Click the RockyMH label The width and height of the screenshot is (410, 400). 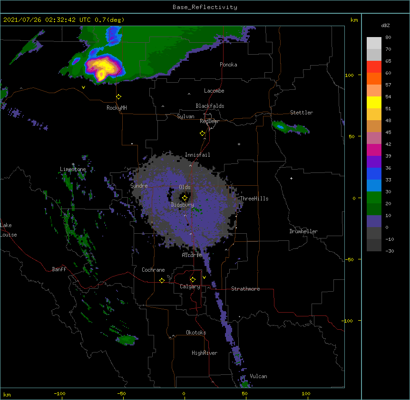click(117, 108)
